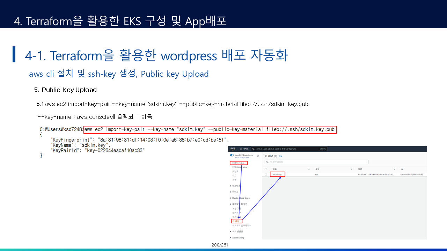Open 탄력적 IP in the sidebar
Screen dimensions: 447x251
236,213
